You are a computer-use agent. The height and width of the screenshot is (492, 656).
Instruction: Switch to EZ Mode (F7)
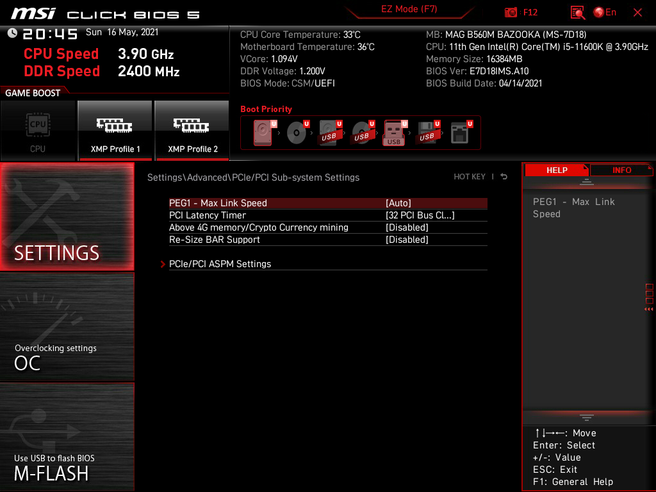[x=409, y=9]
